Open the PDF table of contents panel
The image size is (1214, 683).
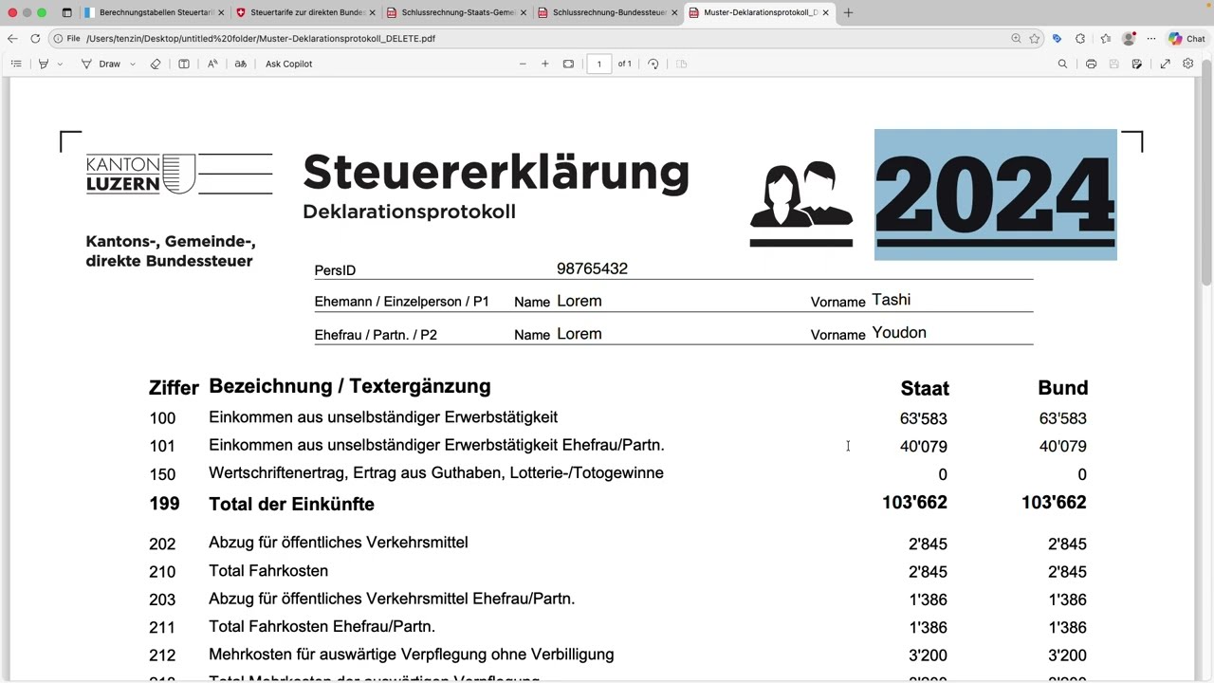[x=16, y=64]
